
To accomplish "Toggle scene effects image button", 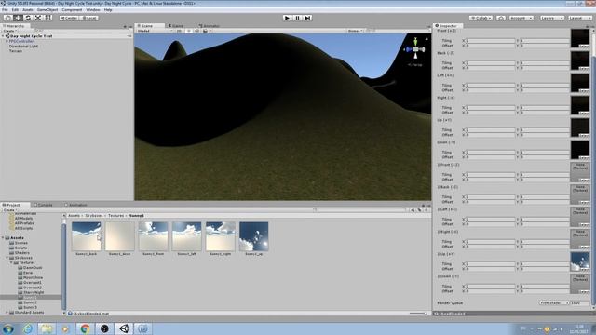I will 206,31.
